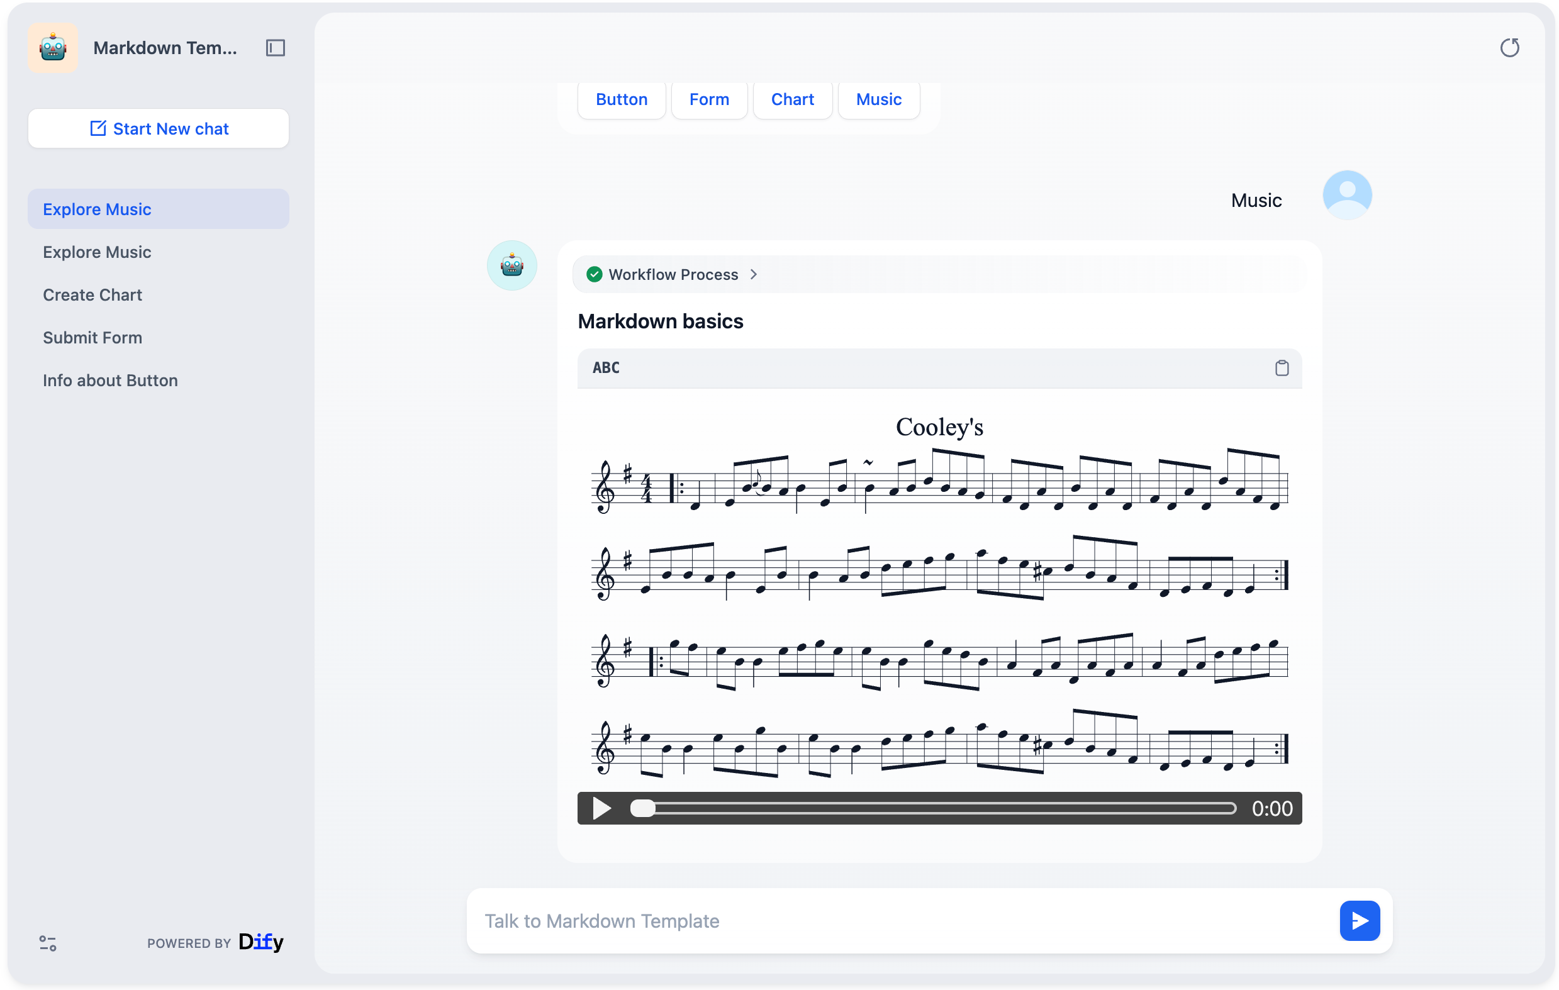Open the settings sliders icon
This screenshot has width=1559, height=990.
pos(48,943)
